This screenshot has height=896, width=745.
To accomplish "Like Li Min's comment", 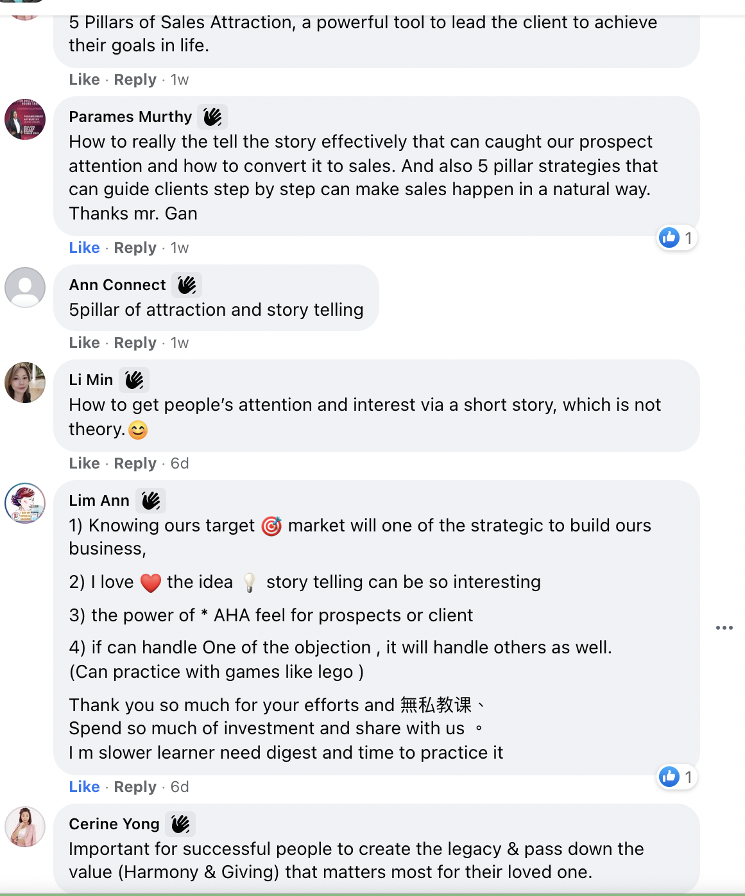I will tap(84, 463).
